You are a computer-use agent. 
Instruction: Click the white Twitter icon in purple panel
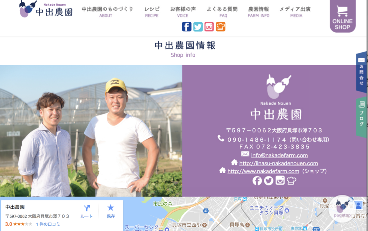click(268, 181)
